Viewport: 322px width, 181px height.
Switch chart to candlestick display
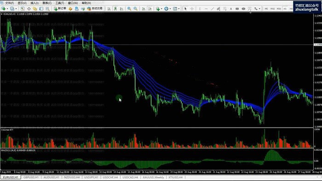[x=115, y=9]
